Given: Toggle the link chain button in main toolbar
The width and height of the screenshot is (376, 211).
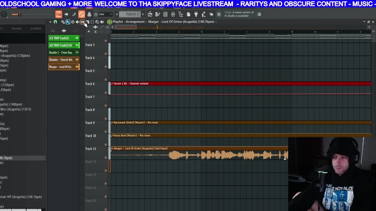Looking at the screenshot, I should (x=82, y=14).
